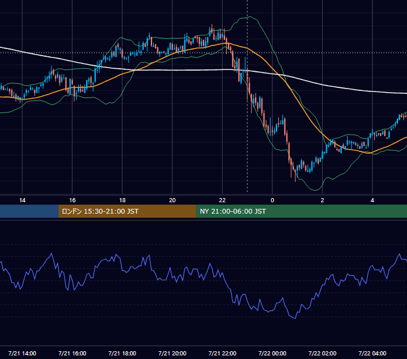Click the 7/21 16:00 date label
The image size is (407, 359).
(72, 353)
